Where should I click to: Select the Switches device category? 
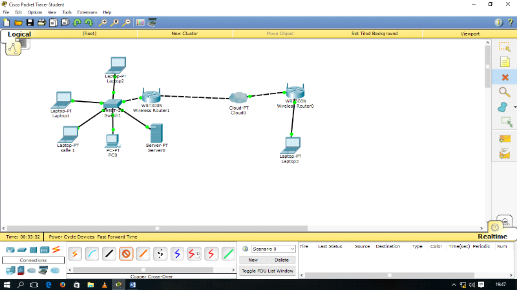(22, 250)
